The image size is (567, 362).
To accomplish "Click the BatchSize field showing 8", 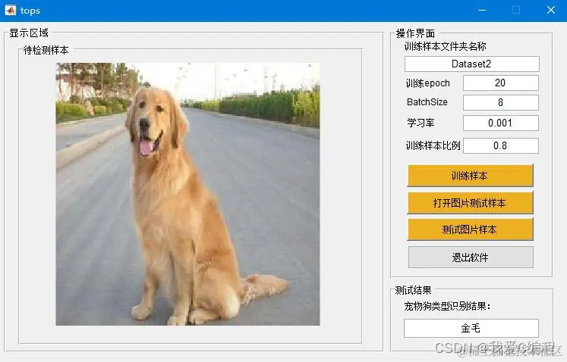I will point(500,102).
